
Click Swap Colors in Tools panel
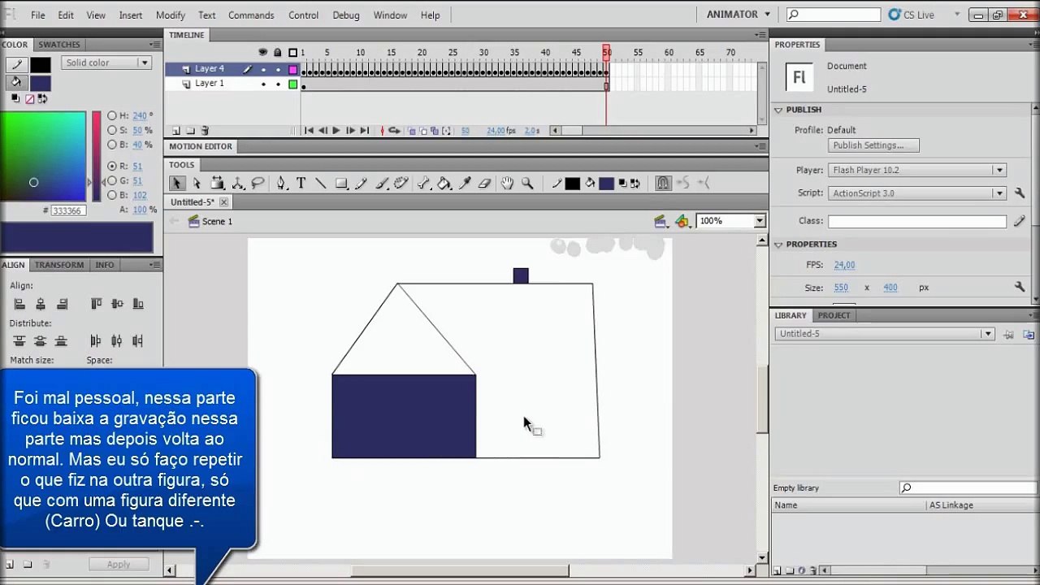click(x=635, y=184)
